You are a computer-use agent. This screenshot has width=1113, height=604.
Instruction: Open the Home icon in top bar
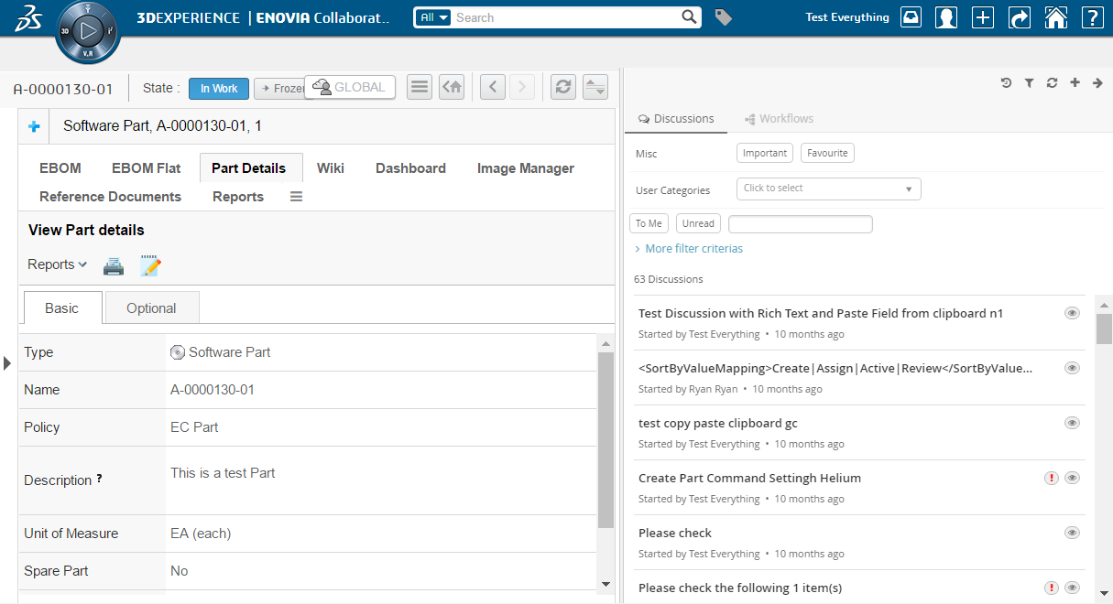(1055, 17)
